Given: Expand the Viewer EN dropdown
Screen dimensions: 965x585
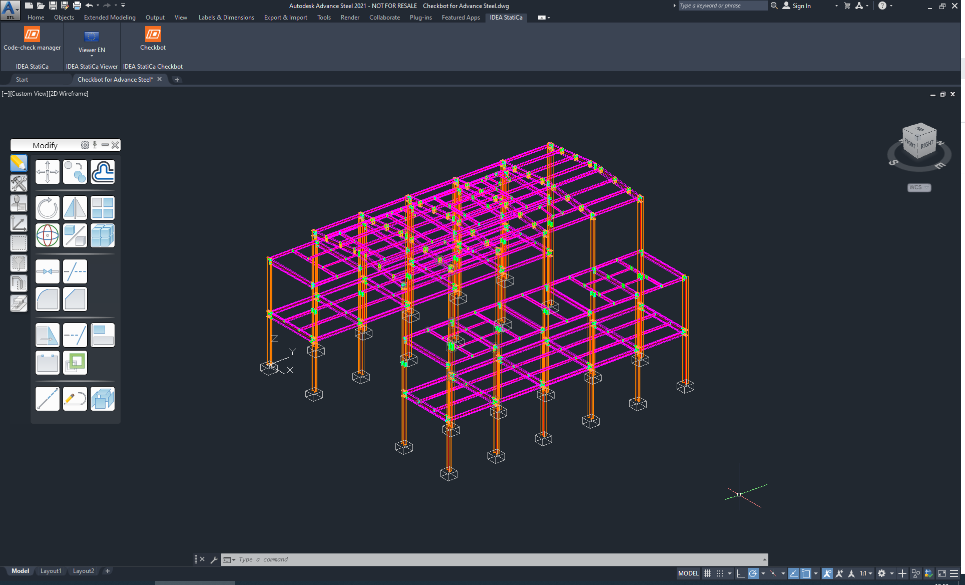Looking at the screenshot, I should click(92, 56).
